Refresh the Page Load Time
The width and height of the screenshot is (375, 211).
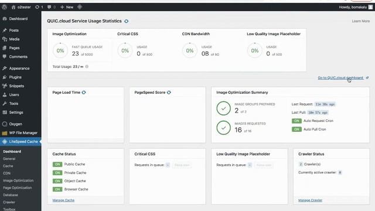click(84, 93)
